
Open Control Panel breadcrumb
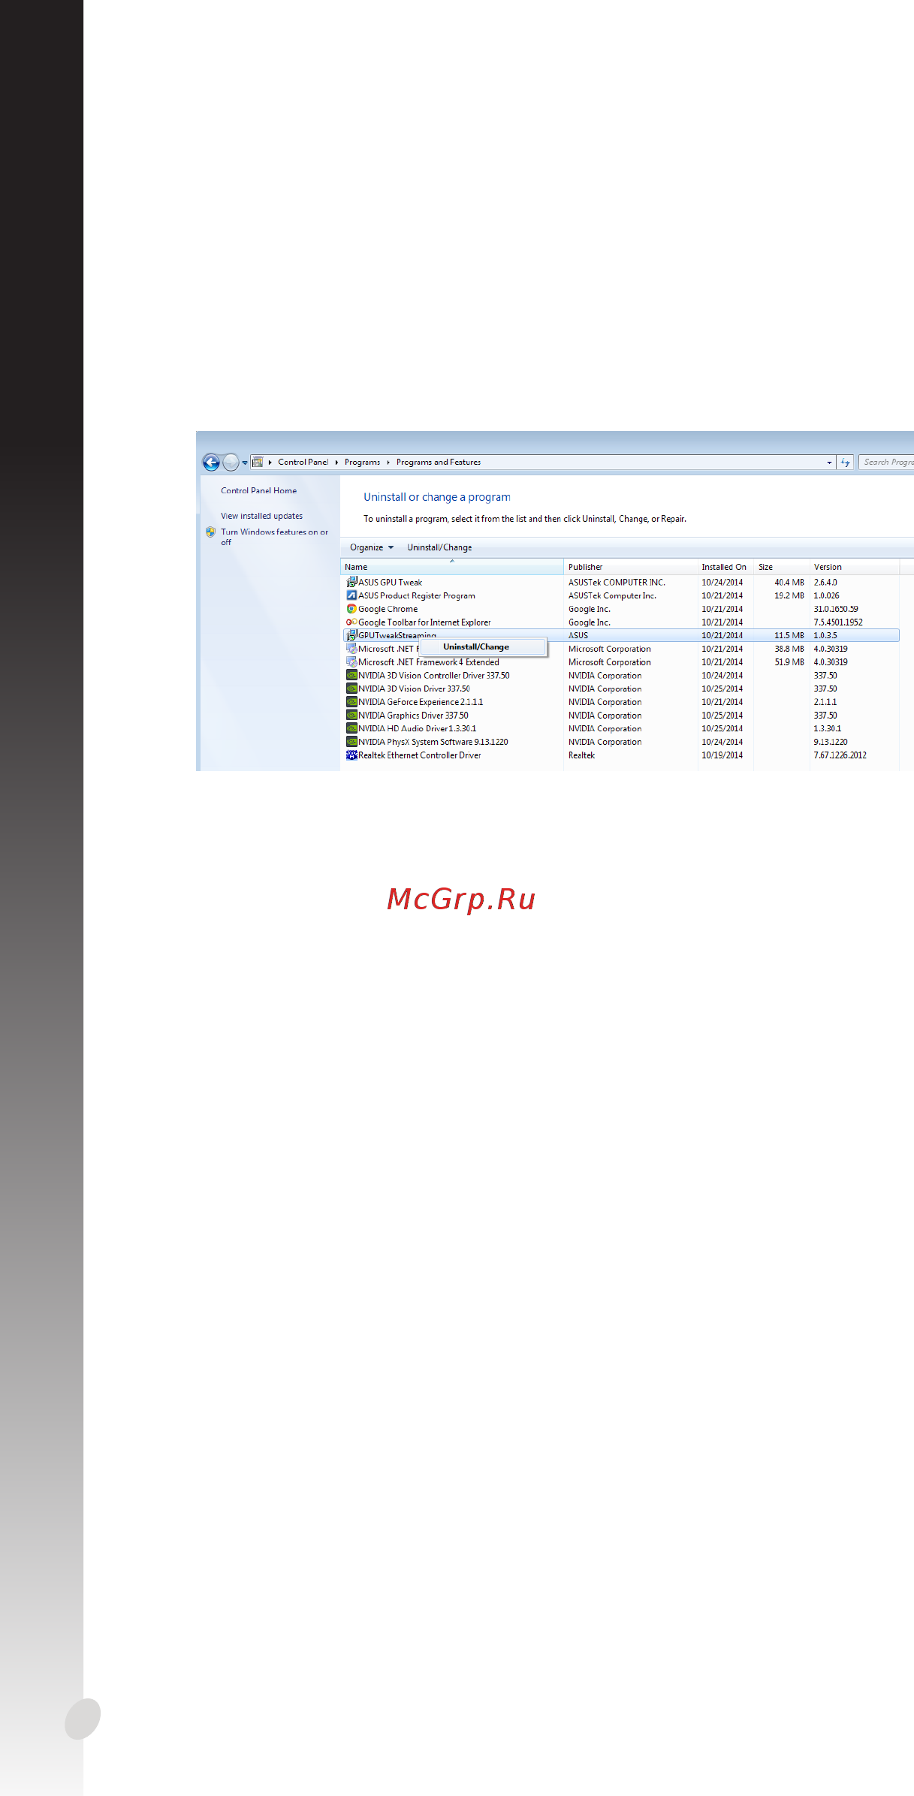click(303, 463)
